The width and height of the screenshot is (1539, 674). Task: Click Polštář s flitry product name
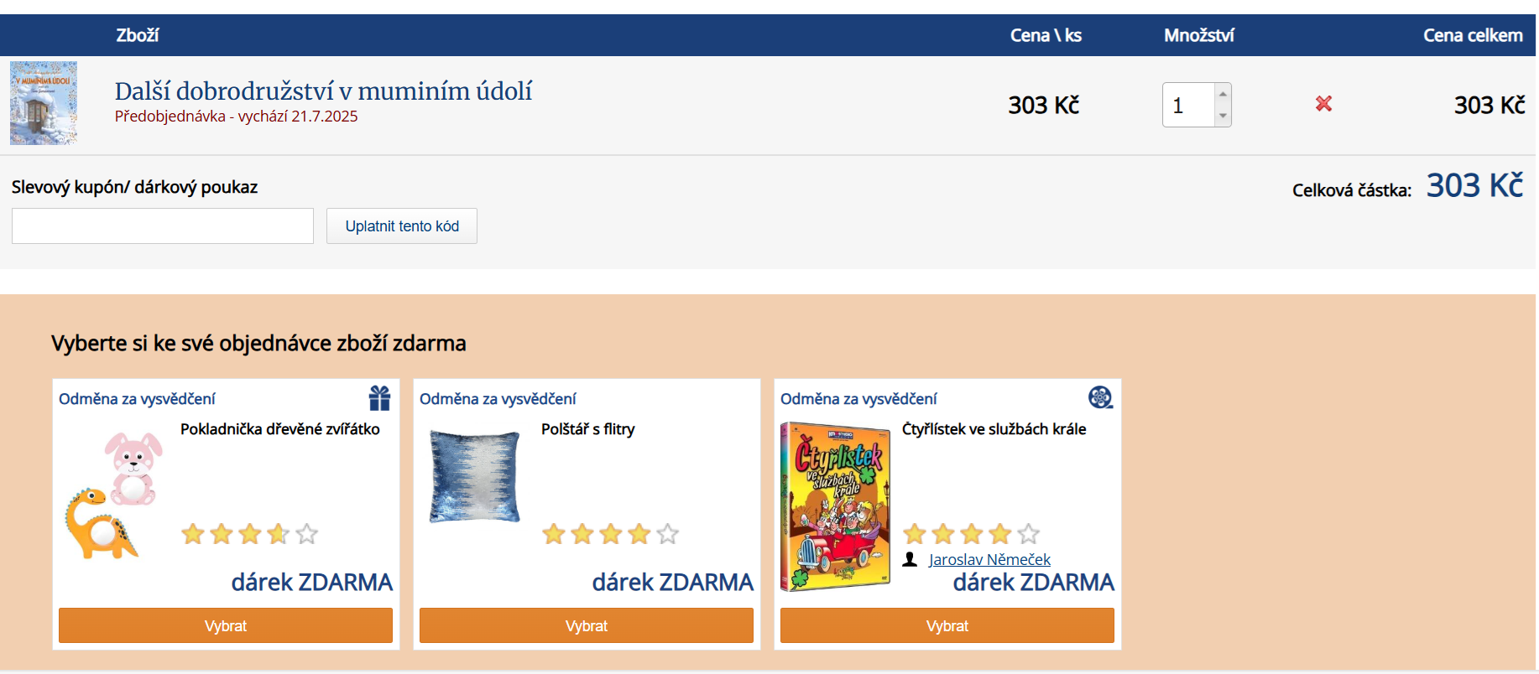pos(587,429)
